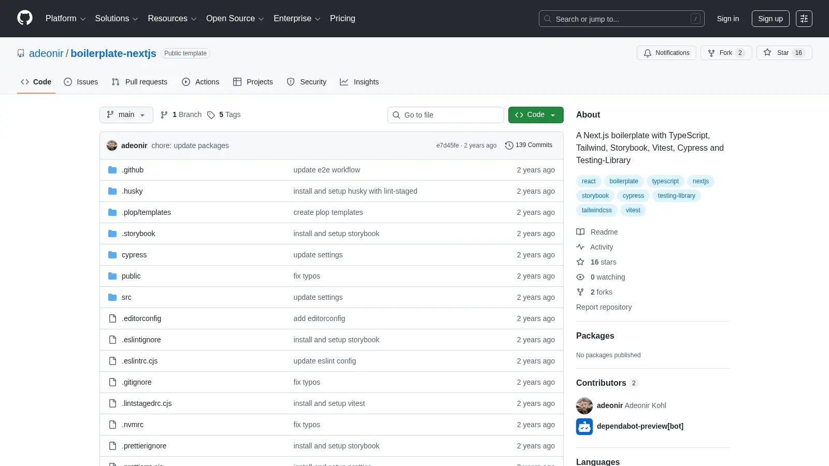Click the repository template icon near adeonir
This screenshot has height=466, width=829.
coord(21,53)
